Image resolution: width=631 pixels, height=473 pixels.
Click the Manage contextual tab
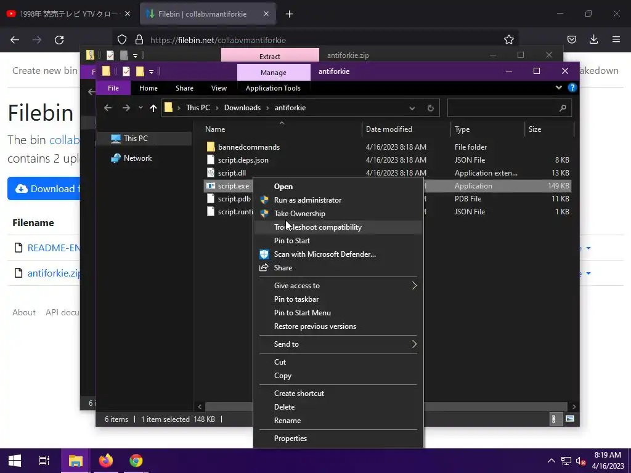coord(273,73)
